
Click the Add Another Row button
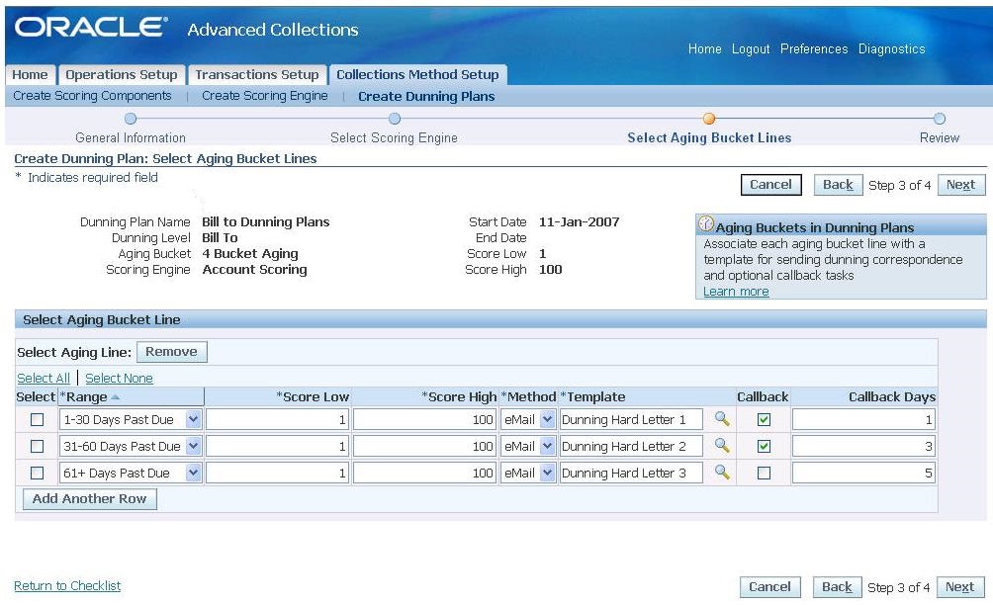pos(89,498)
